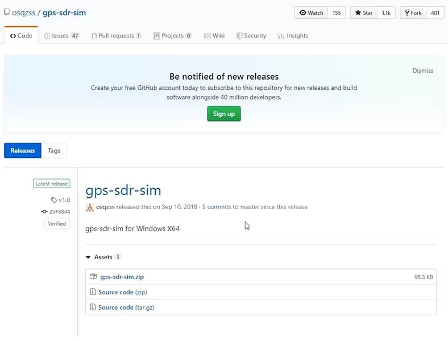
Task: Open the Security tab
Action: pyautogui.click(x=251, y=36)
